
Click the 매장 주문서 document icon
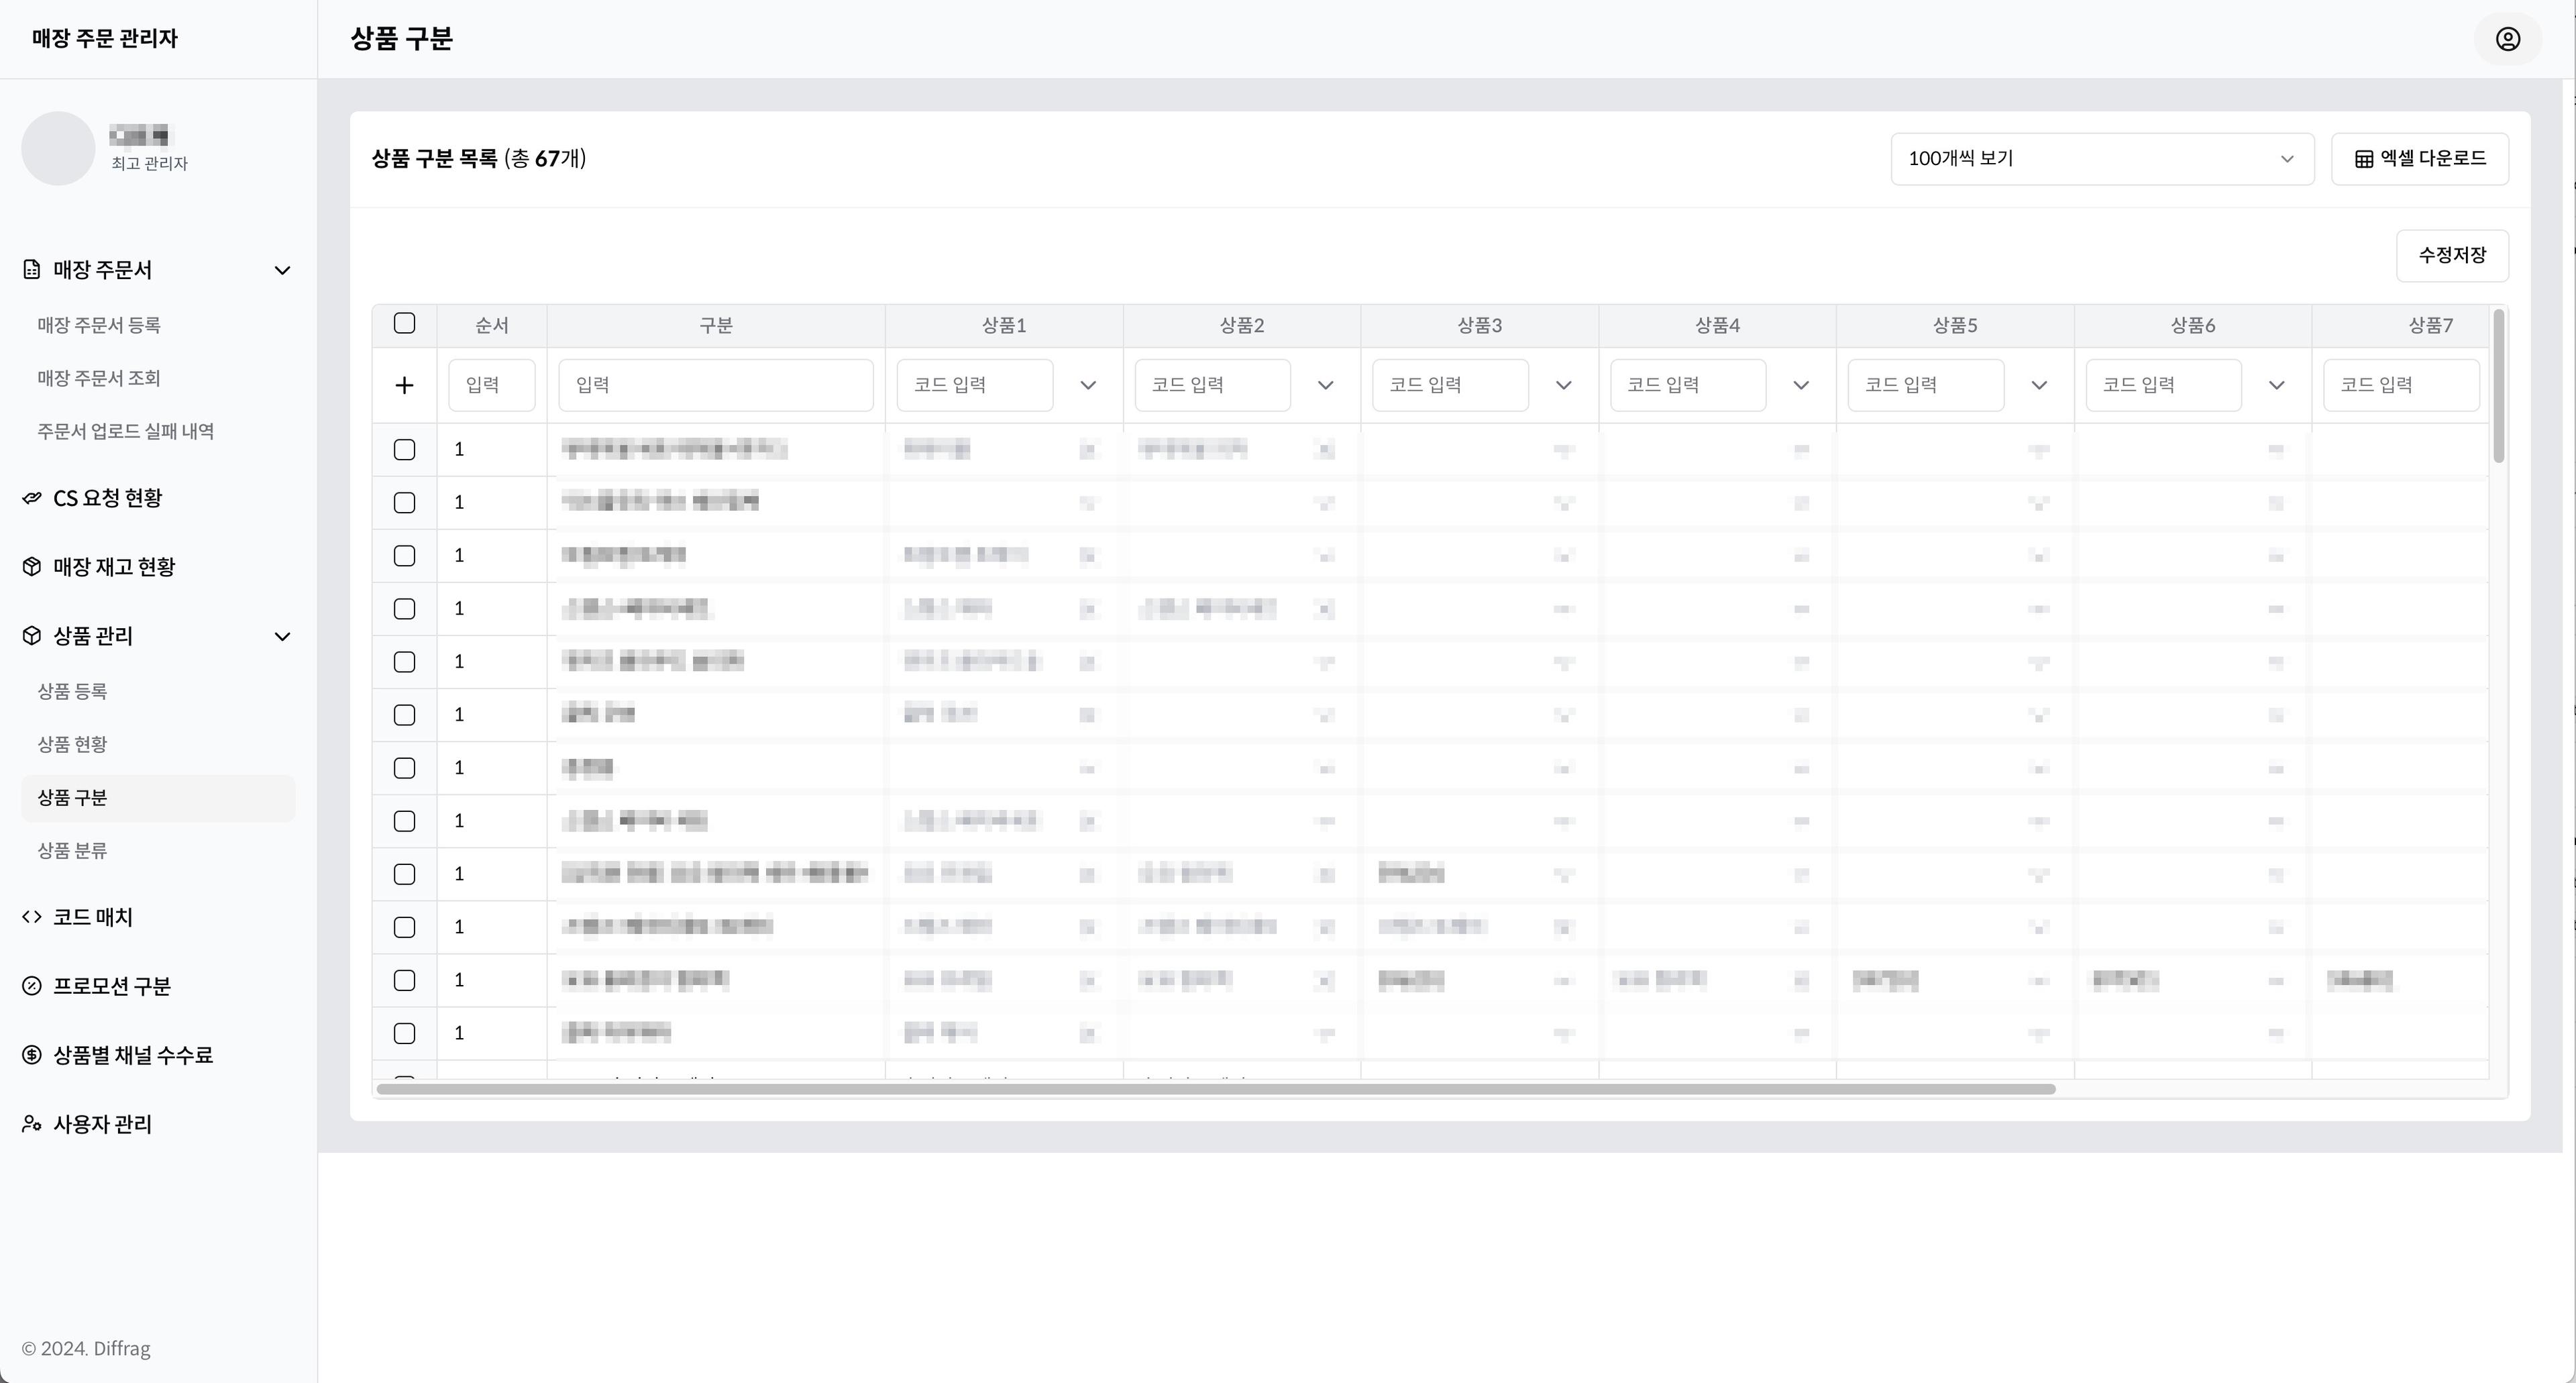[32, 270]
